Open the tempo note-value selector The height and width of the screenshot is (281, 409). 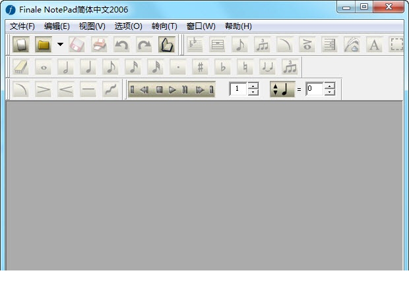282,89
